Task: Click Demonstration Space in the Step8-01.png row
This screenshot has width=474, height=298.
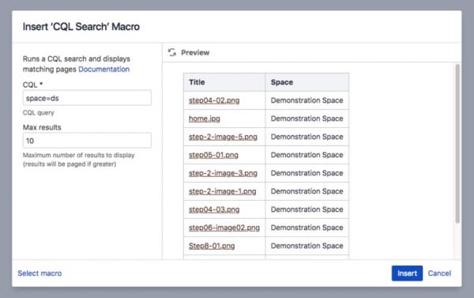Action: pos(307,246)
